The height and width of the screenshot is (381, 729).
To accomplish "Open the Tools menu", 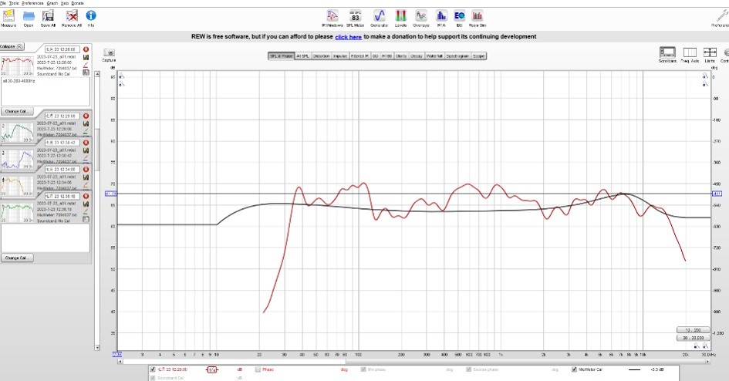I will [14, 3].
